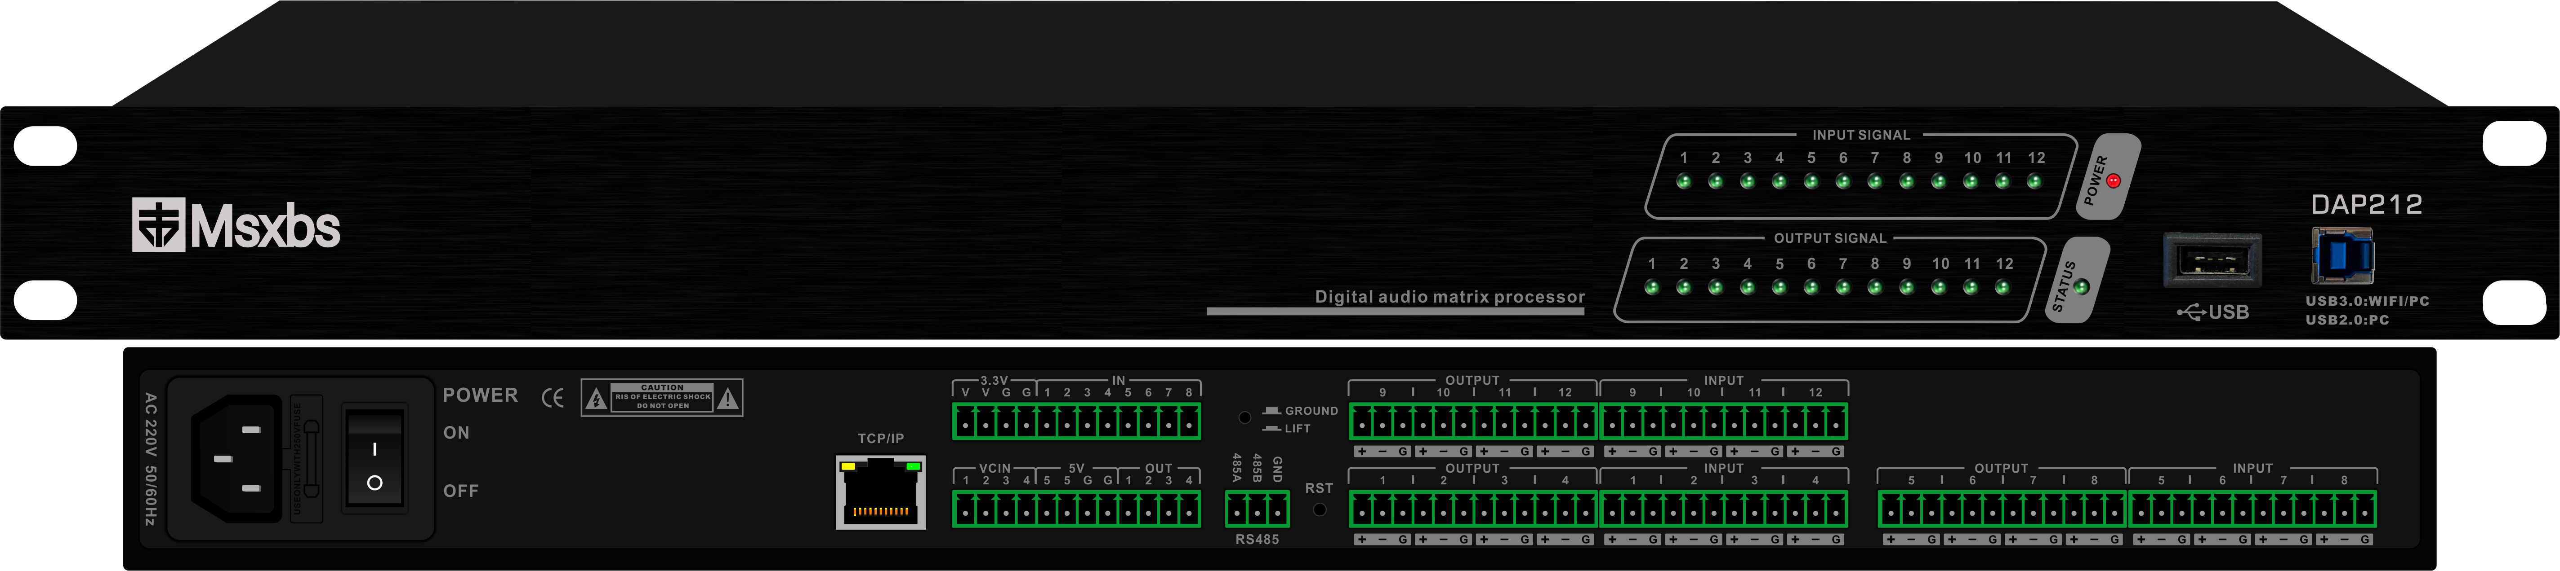Click the INPUT 9-12 terminal block
Viewport: 2560px width, 571px height.
tap(1723, 422)
